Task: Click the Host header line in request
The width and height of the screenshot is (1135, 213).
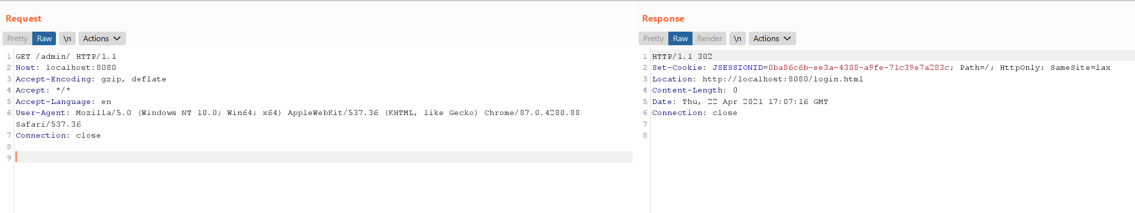Action: pos(66,67)
